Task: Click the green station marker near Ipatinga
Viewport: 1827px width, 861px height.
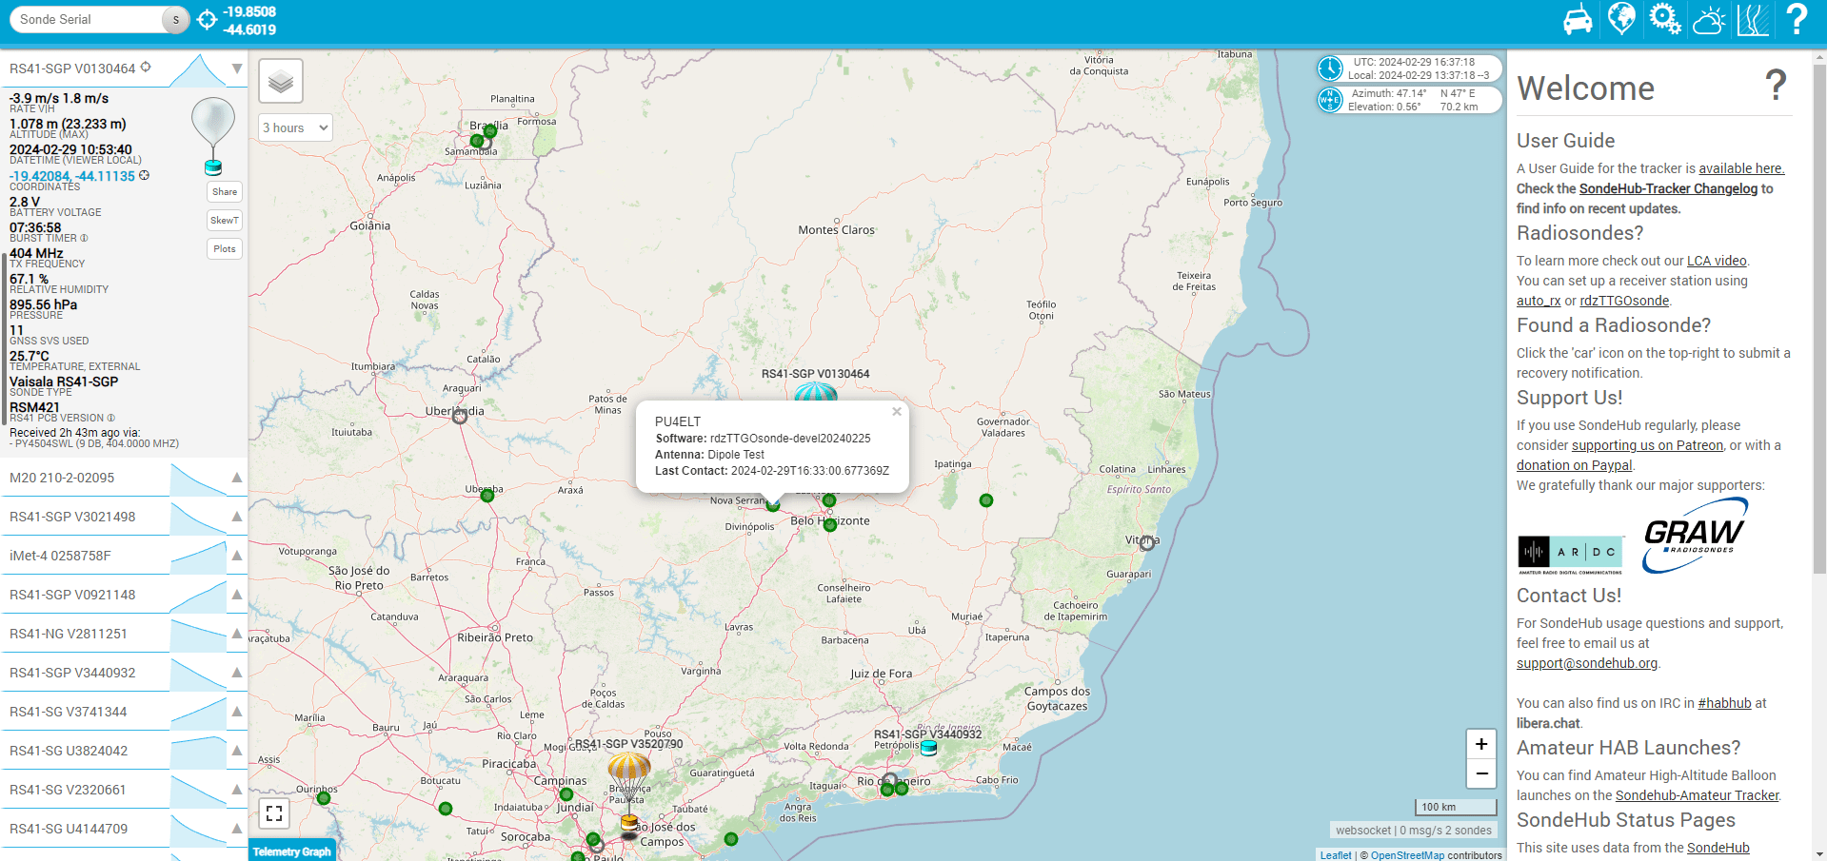Action: tap(986, 500)
